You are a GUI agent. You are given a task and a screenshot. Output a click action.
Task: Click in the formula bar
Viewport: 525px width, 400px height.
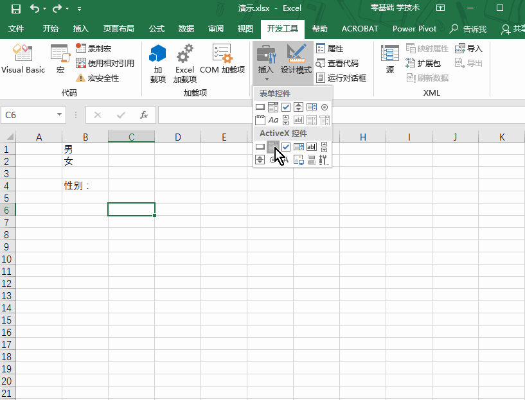coord(341,115)
